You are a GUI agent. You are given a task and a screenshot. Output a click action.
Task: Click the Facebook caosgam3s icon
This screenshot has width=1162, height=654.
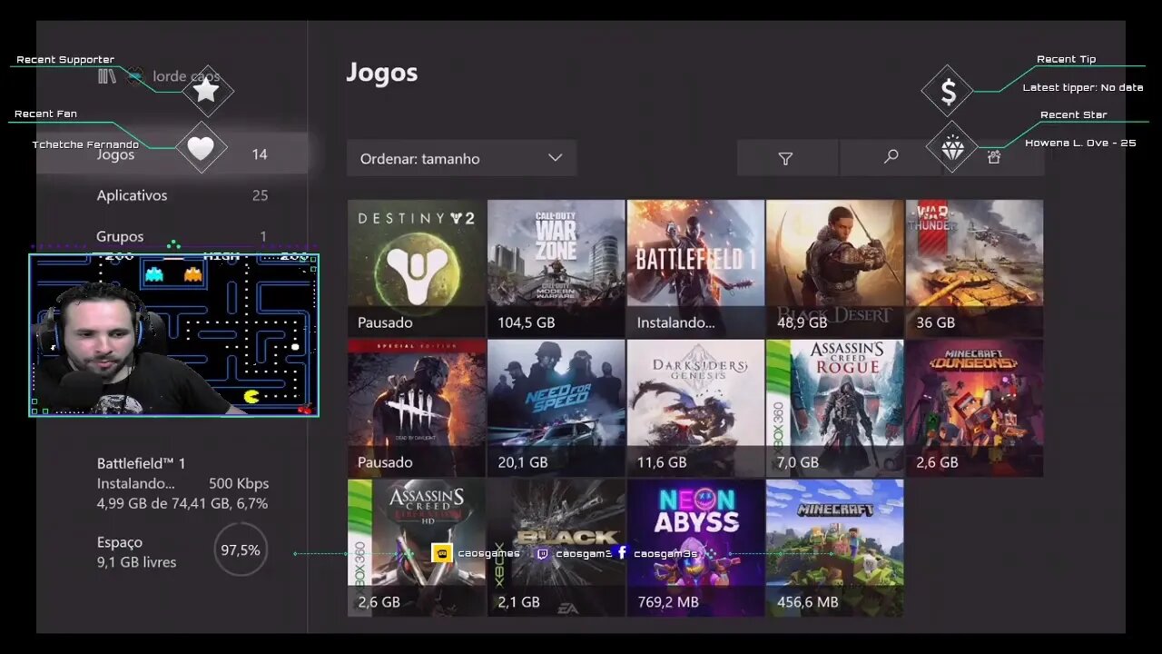621,552
